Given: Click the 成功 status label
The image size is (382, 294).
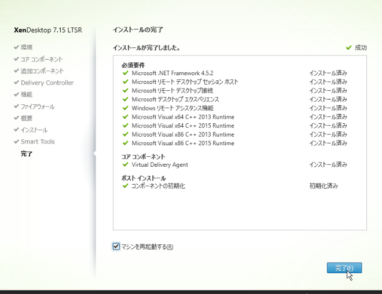Looking at the screenshot, I should pyautogui.click(x=361, y=47).
